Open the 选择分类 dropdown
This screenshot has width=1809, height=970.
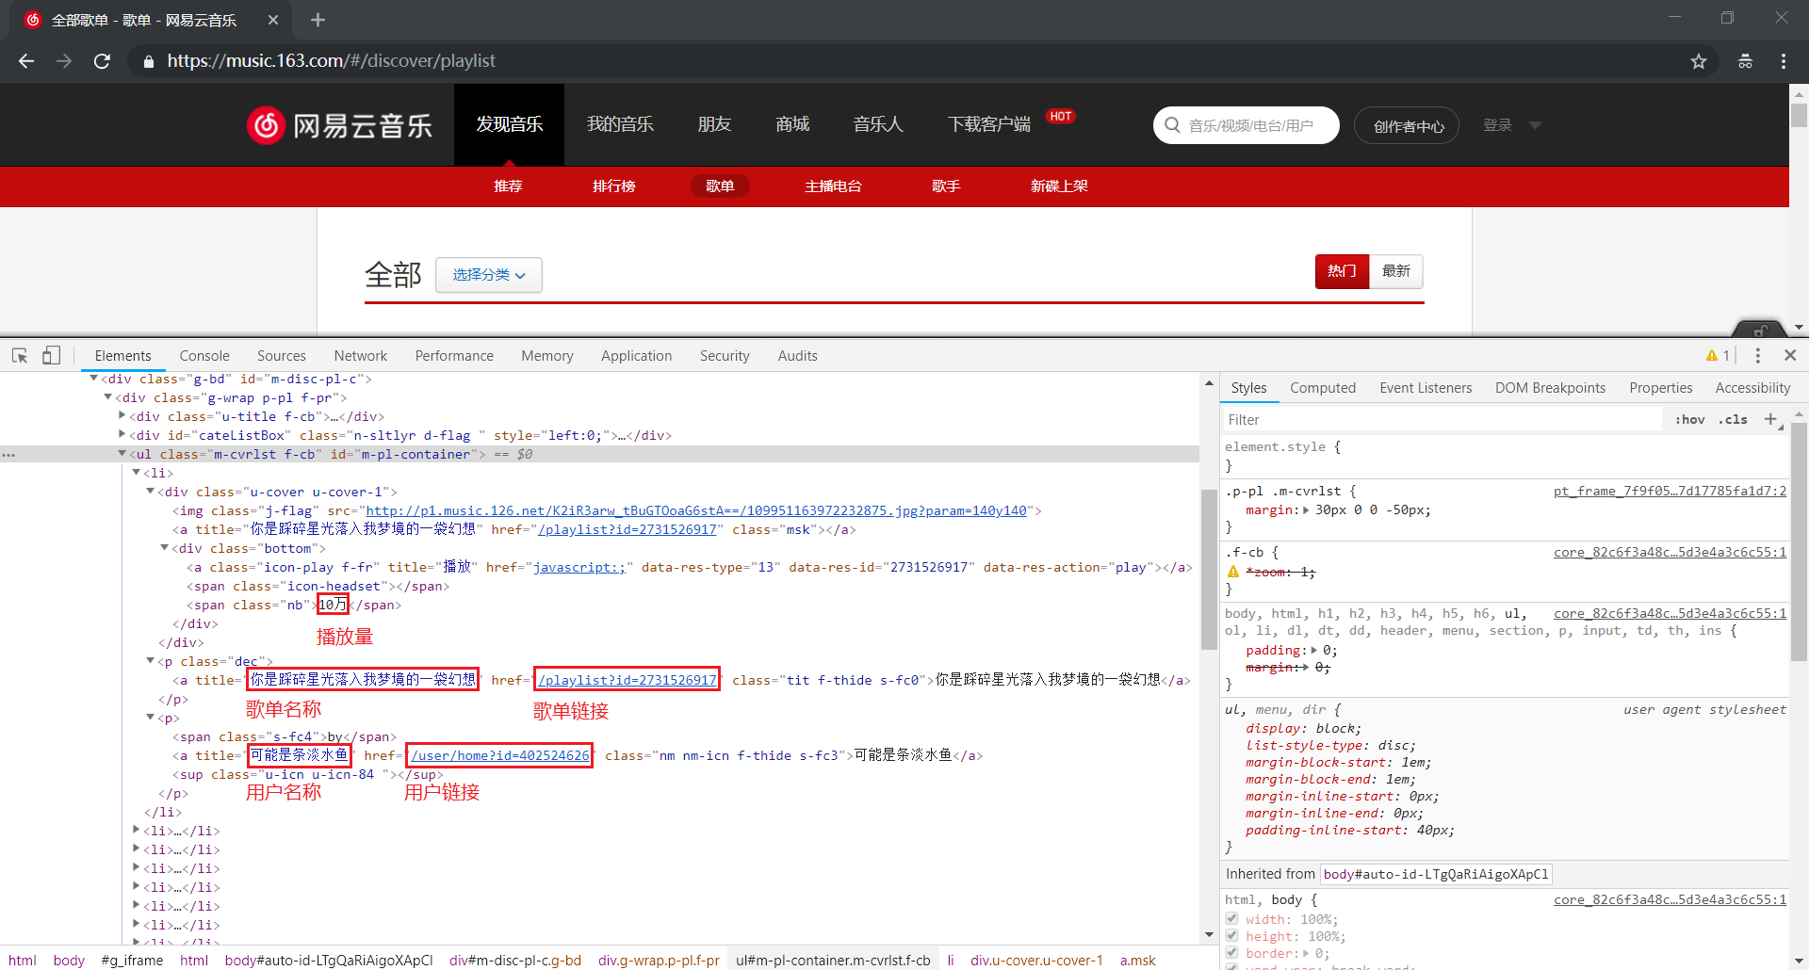[x=488, y=275]
